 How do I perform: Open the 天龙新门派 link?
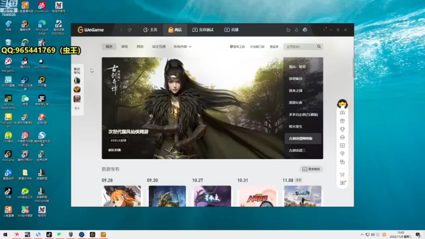click(x=257, y=47)
